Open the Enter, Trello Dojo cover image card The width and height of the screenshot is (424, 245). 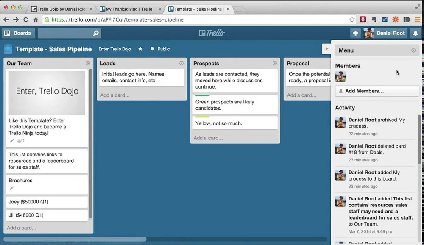(x=47, y=108)
